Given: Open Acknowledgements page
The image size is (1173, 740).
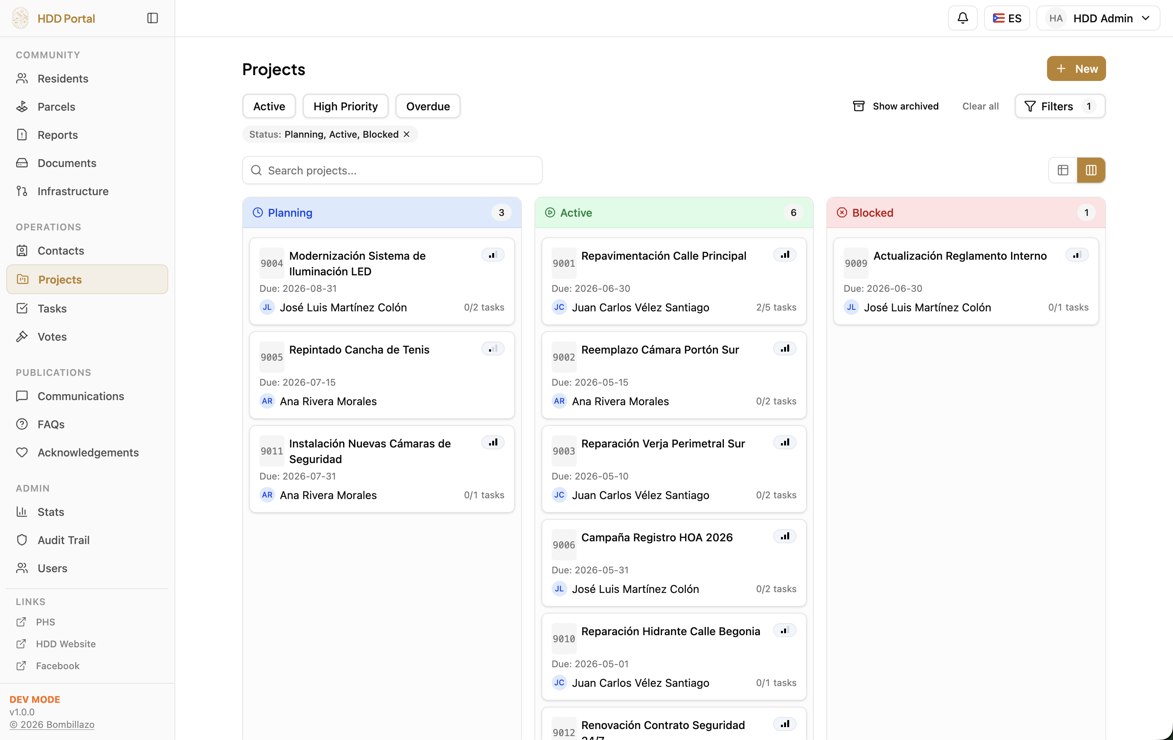Looking at the screenshot, I should [x=88, y=453].
